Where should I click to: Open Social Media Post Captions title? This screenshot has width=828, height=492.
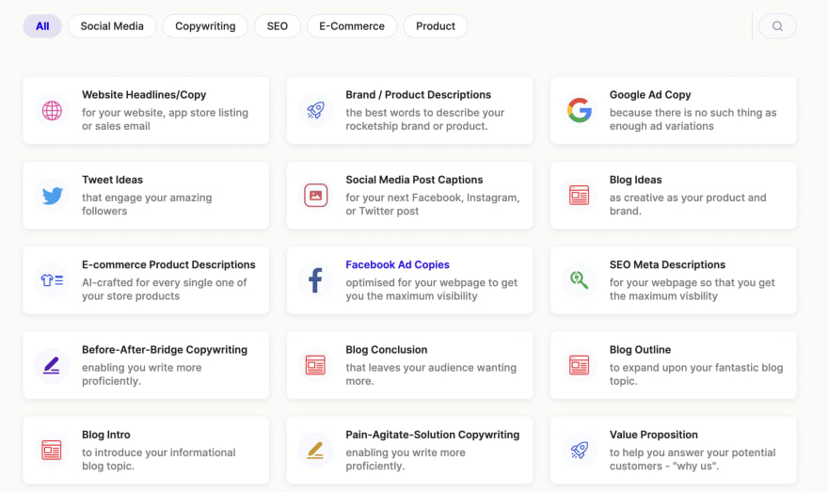414,180
